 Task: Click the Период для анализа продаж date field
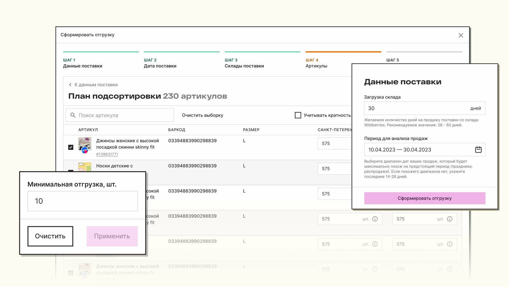coord(424,150)
